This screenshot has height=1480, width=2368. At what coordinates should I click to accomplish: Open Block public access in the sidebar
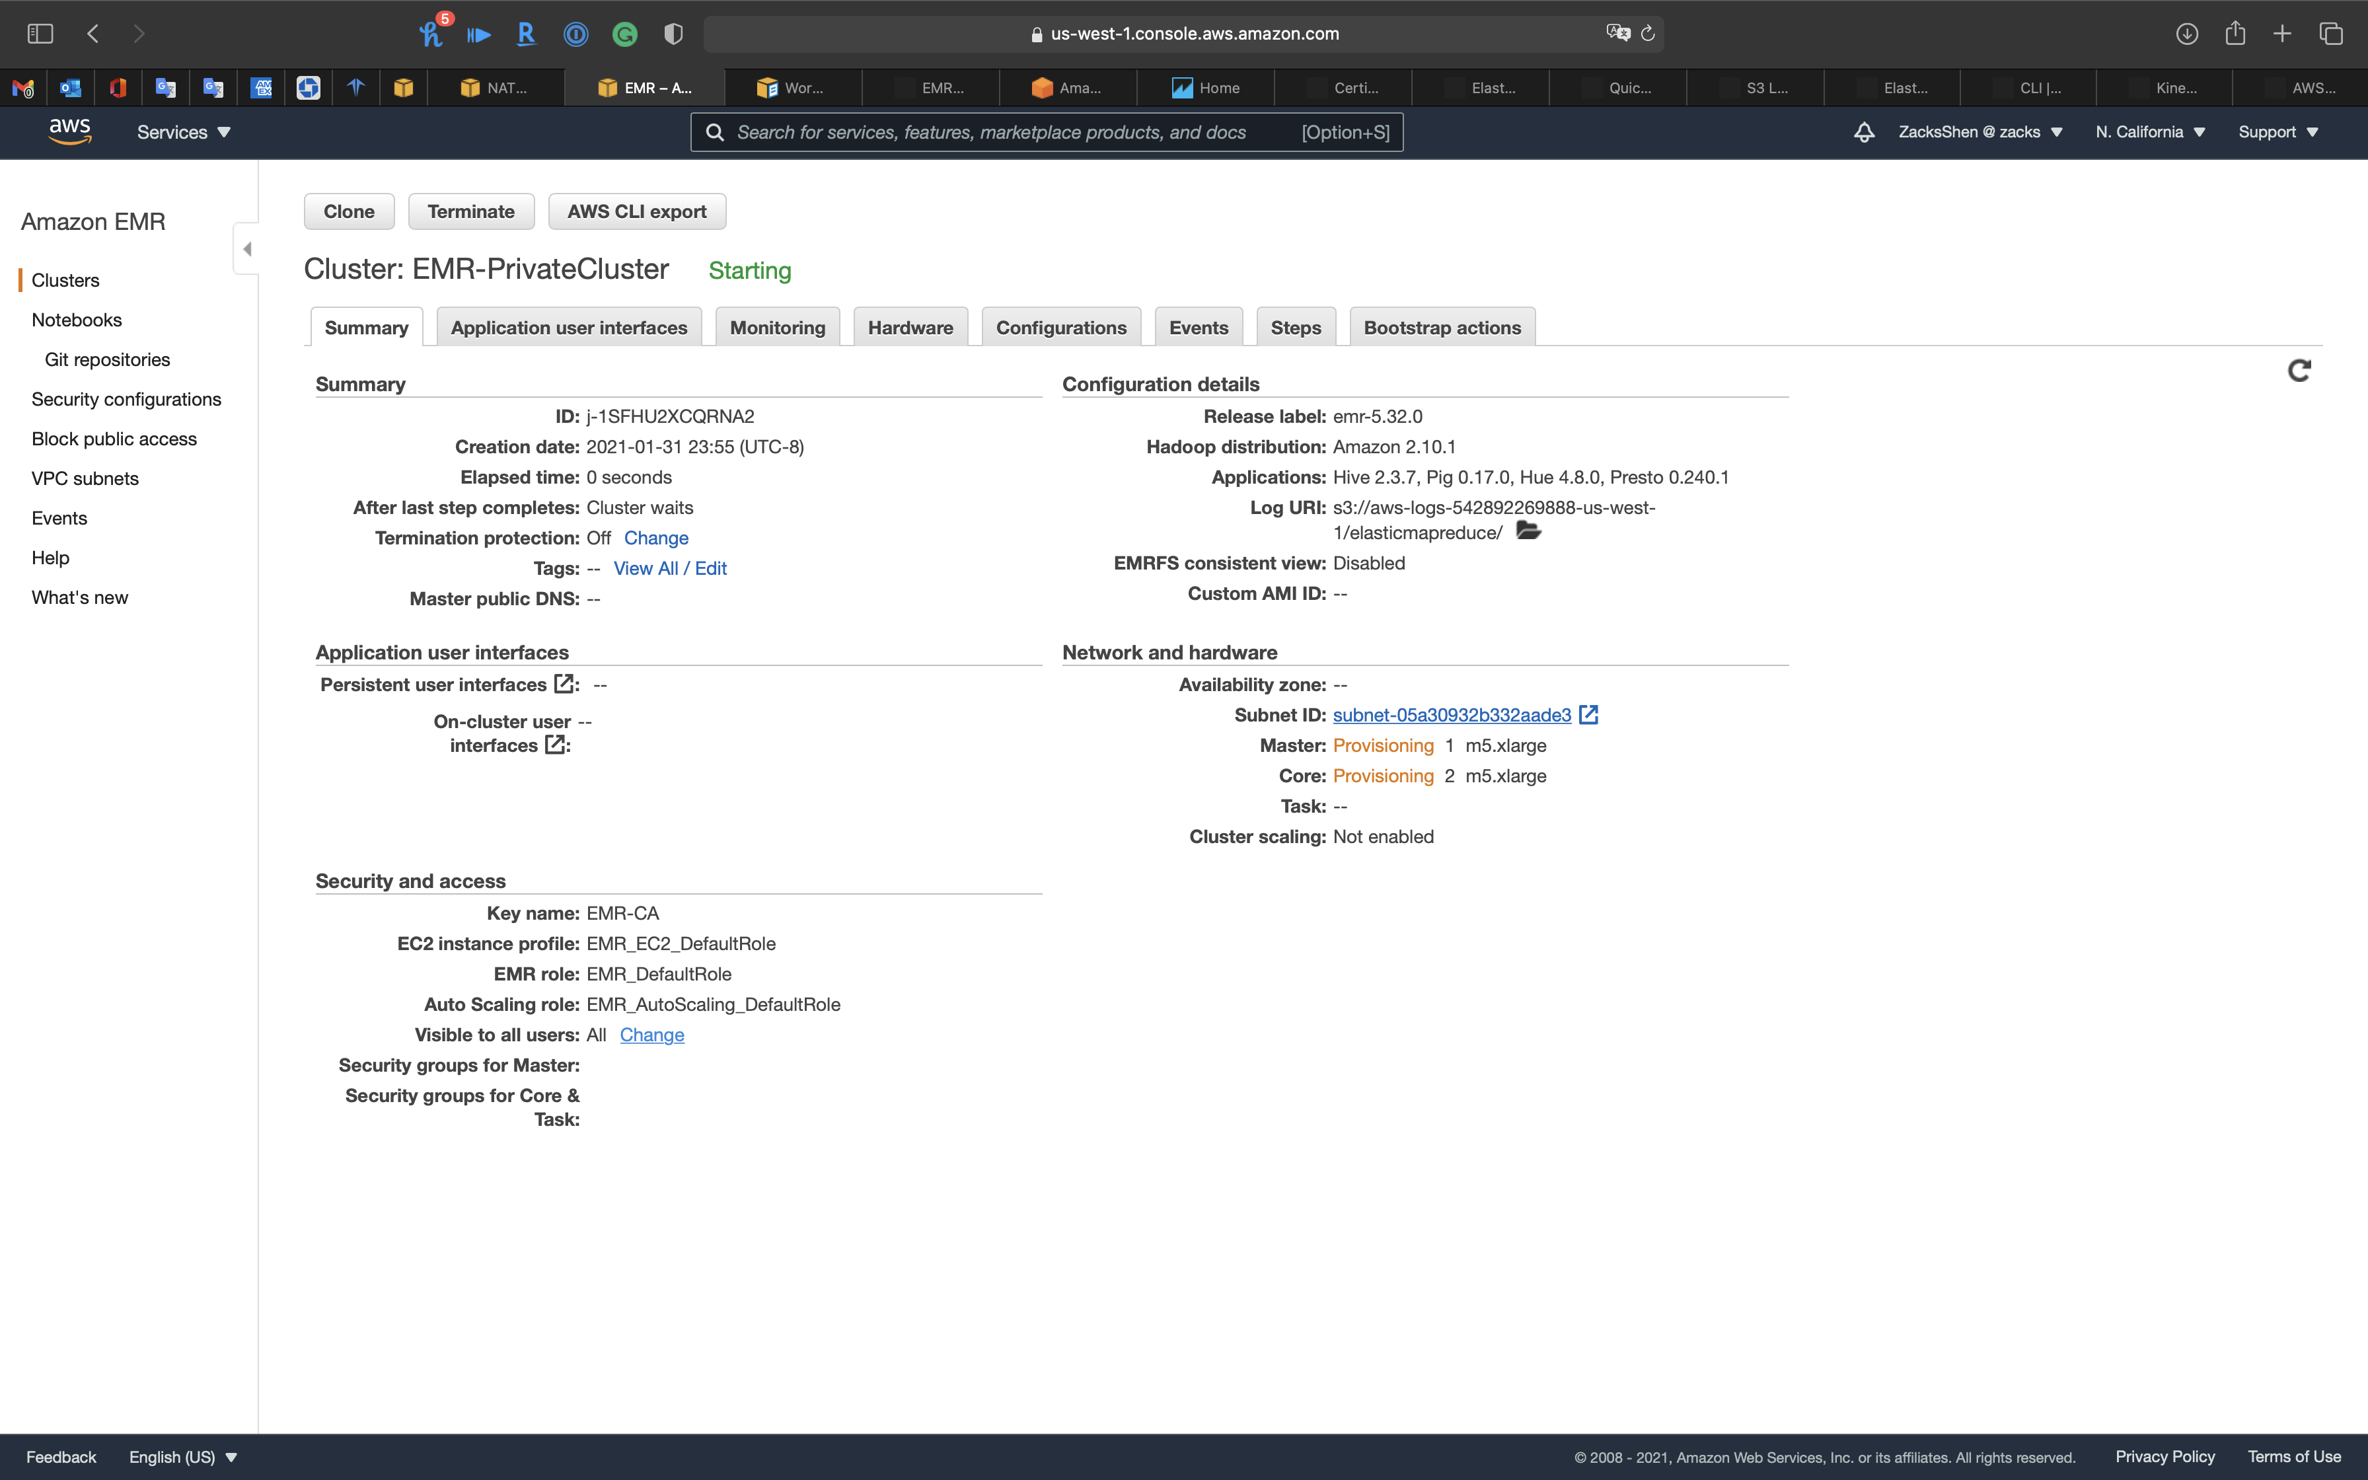pyautogui.click(x=114, y=439)
